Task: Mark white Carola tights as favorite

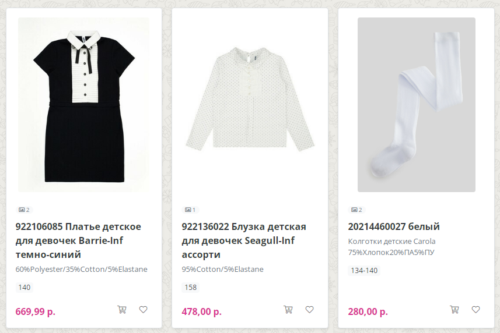Action: (x=475, y=310)
